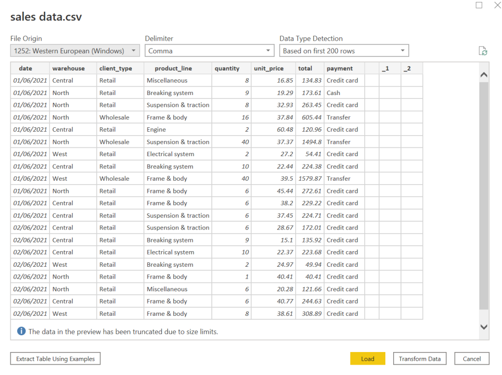This screenshot has height=375, width=502.
Task: Click the Engine product_line cell
Action: (177, 129)
